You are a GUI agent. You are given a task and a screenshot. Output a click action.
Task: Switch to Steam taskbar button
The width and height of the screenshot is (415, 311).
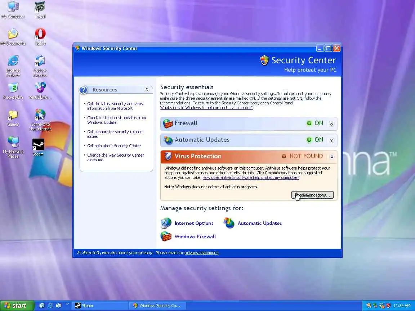click(101, 306)
